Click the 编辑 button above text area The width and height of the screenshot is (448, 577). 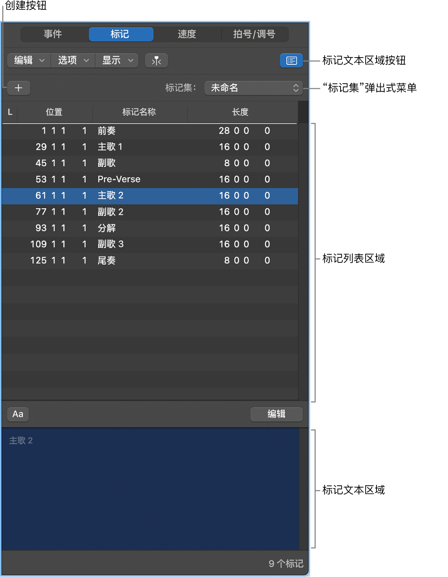coord(276,414)
